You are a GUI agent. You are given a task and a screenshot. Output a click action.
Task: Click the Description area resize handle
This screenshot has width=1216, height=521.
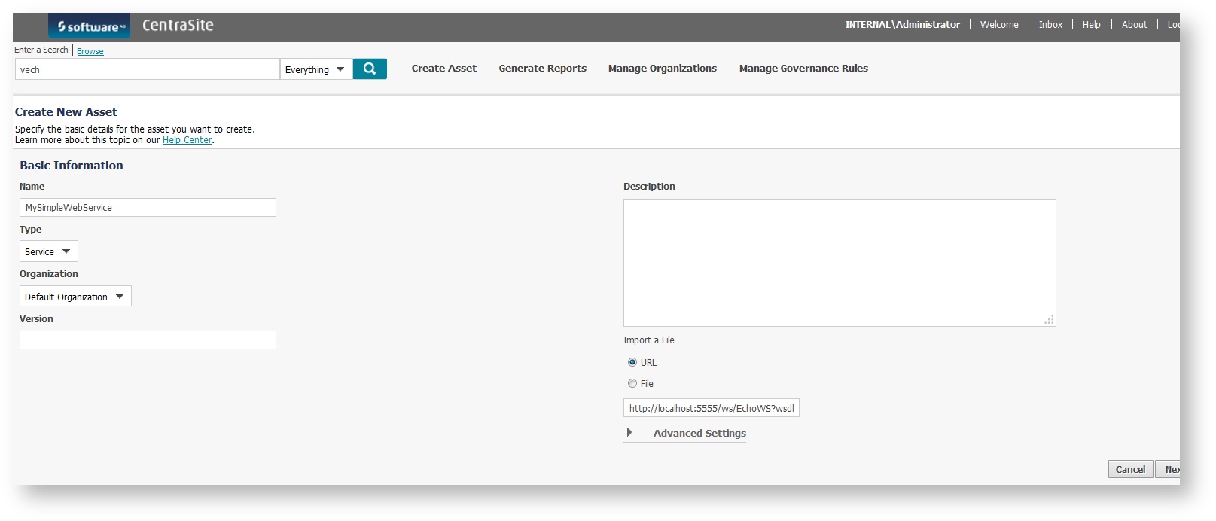pos(1049,320)
